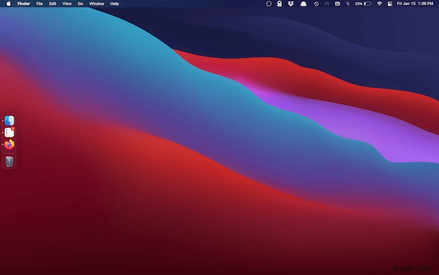Screen dimensions: 439x275
Task: Open the date and time notification panel
Action: pyautogui.click(x=415, y=4)
